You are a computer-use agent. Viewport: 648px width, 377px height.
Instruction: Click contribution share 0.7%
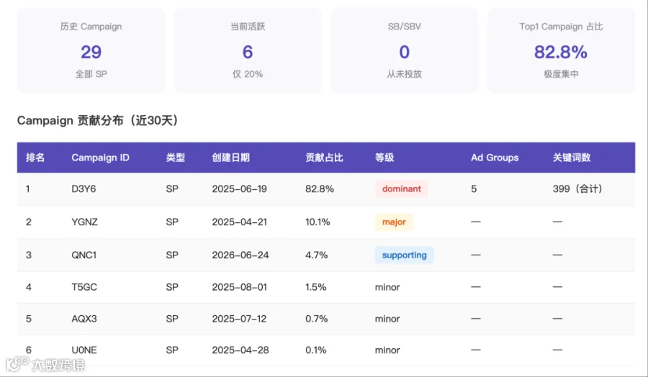pos(317,319)
